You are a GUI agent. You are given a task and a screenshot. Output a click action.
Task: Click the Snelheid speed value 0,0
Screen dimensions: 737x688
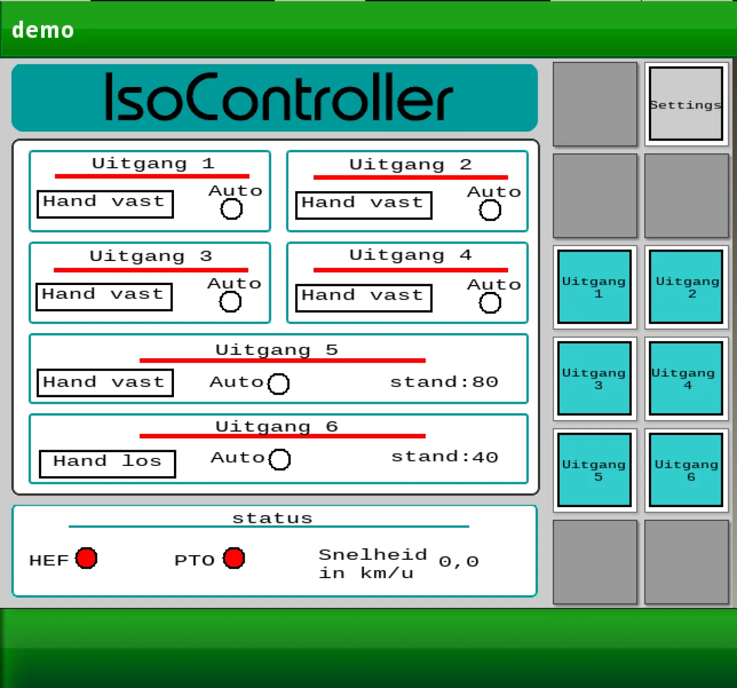(458, 561)
